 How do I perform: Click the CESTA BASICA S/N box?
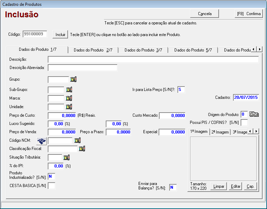[x=51, y=186]
